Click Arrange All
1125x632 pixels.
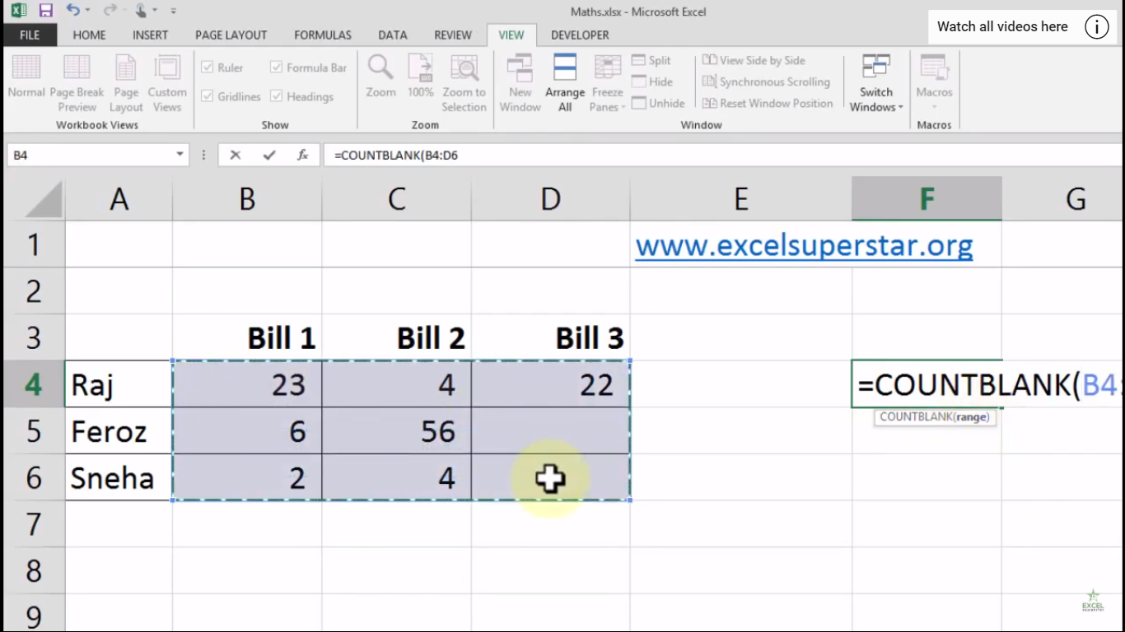565,83
